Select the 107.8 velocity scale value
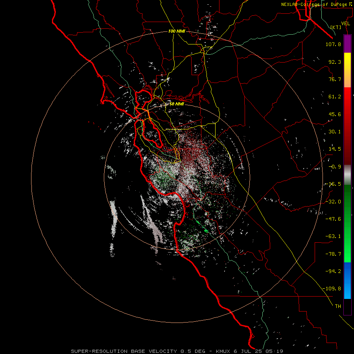This screenshot has height=354, width=354. (333, 44)
